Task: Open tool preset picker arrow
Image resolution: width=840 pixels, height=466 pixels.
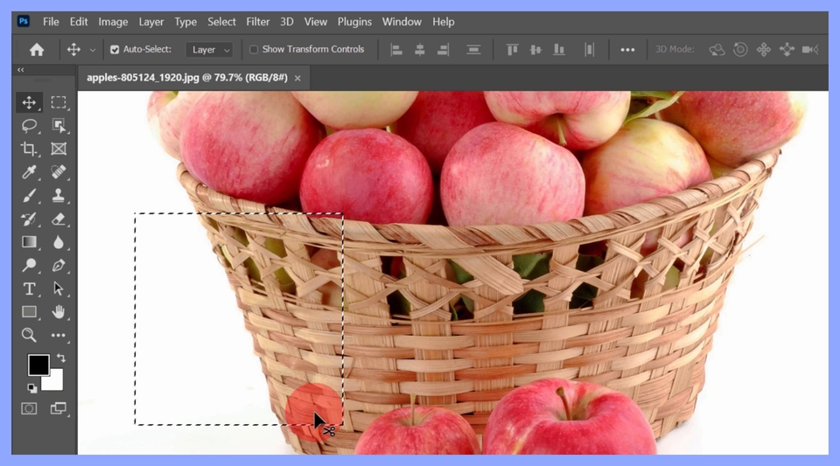Action: click(x=93, y=51)
